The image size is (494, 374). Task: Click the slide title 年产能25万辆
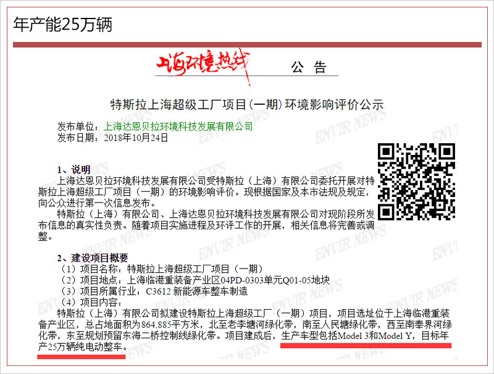coord(62,23)
